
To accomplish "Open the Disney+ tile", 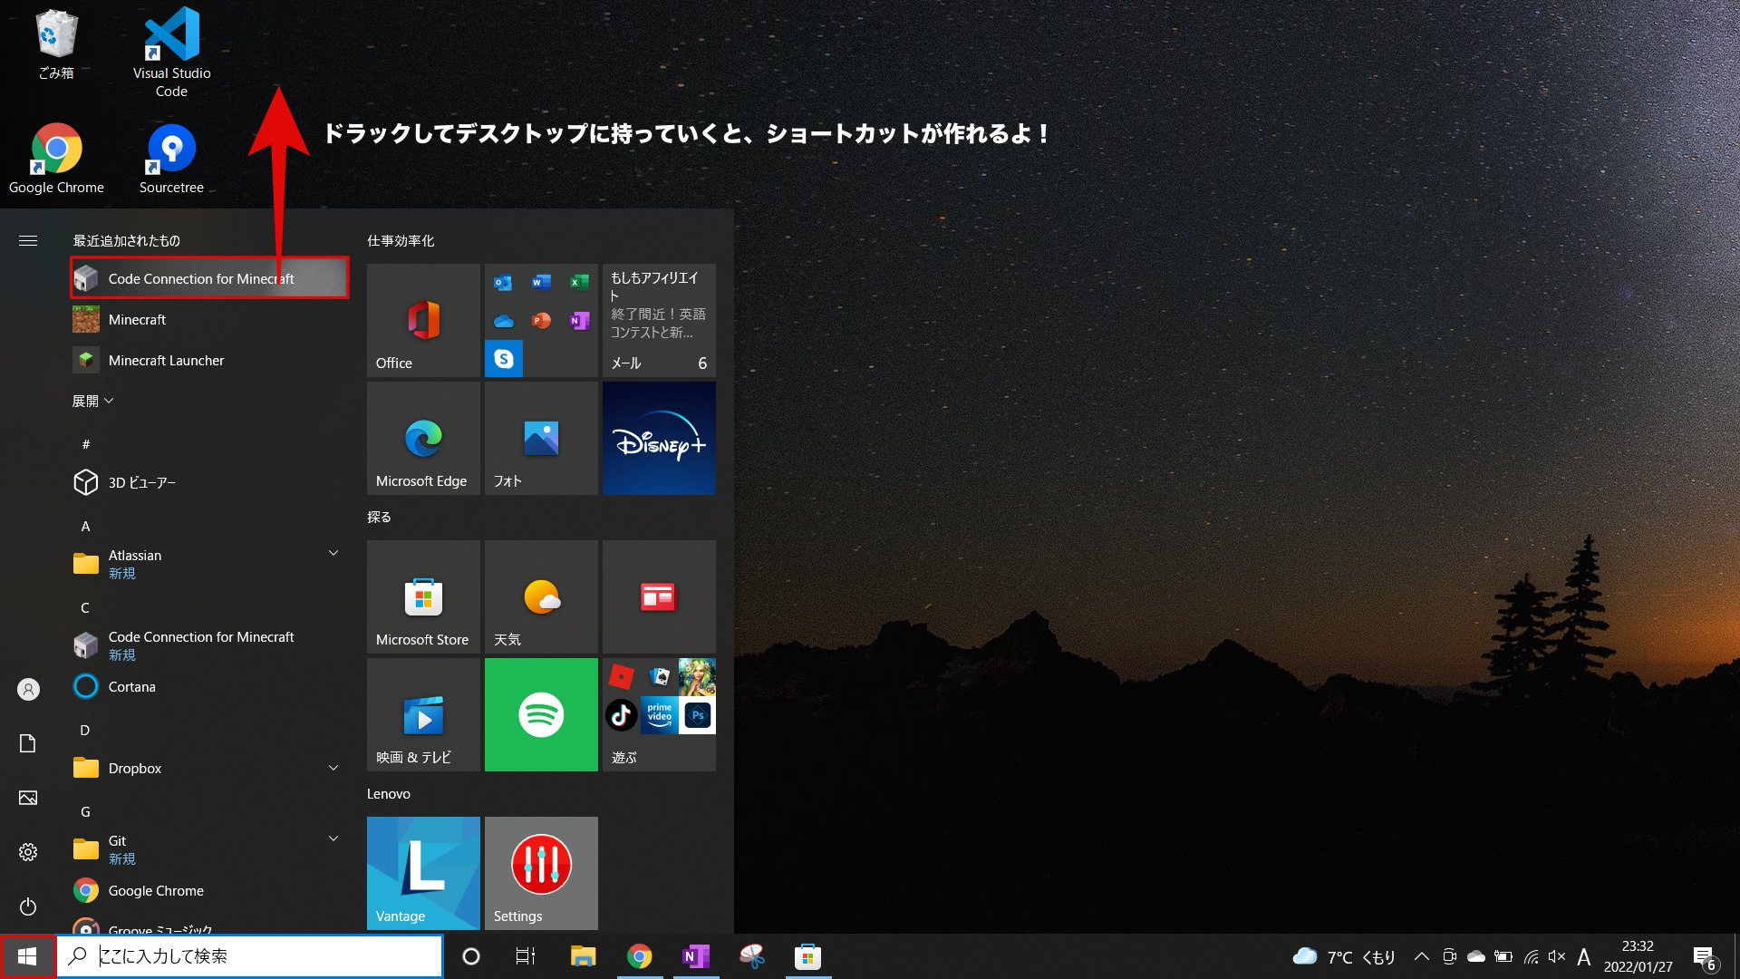I will click(659, 438).
